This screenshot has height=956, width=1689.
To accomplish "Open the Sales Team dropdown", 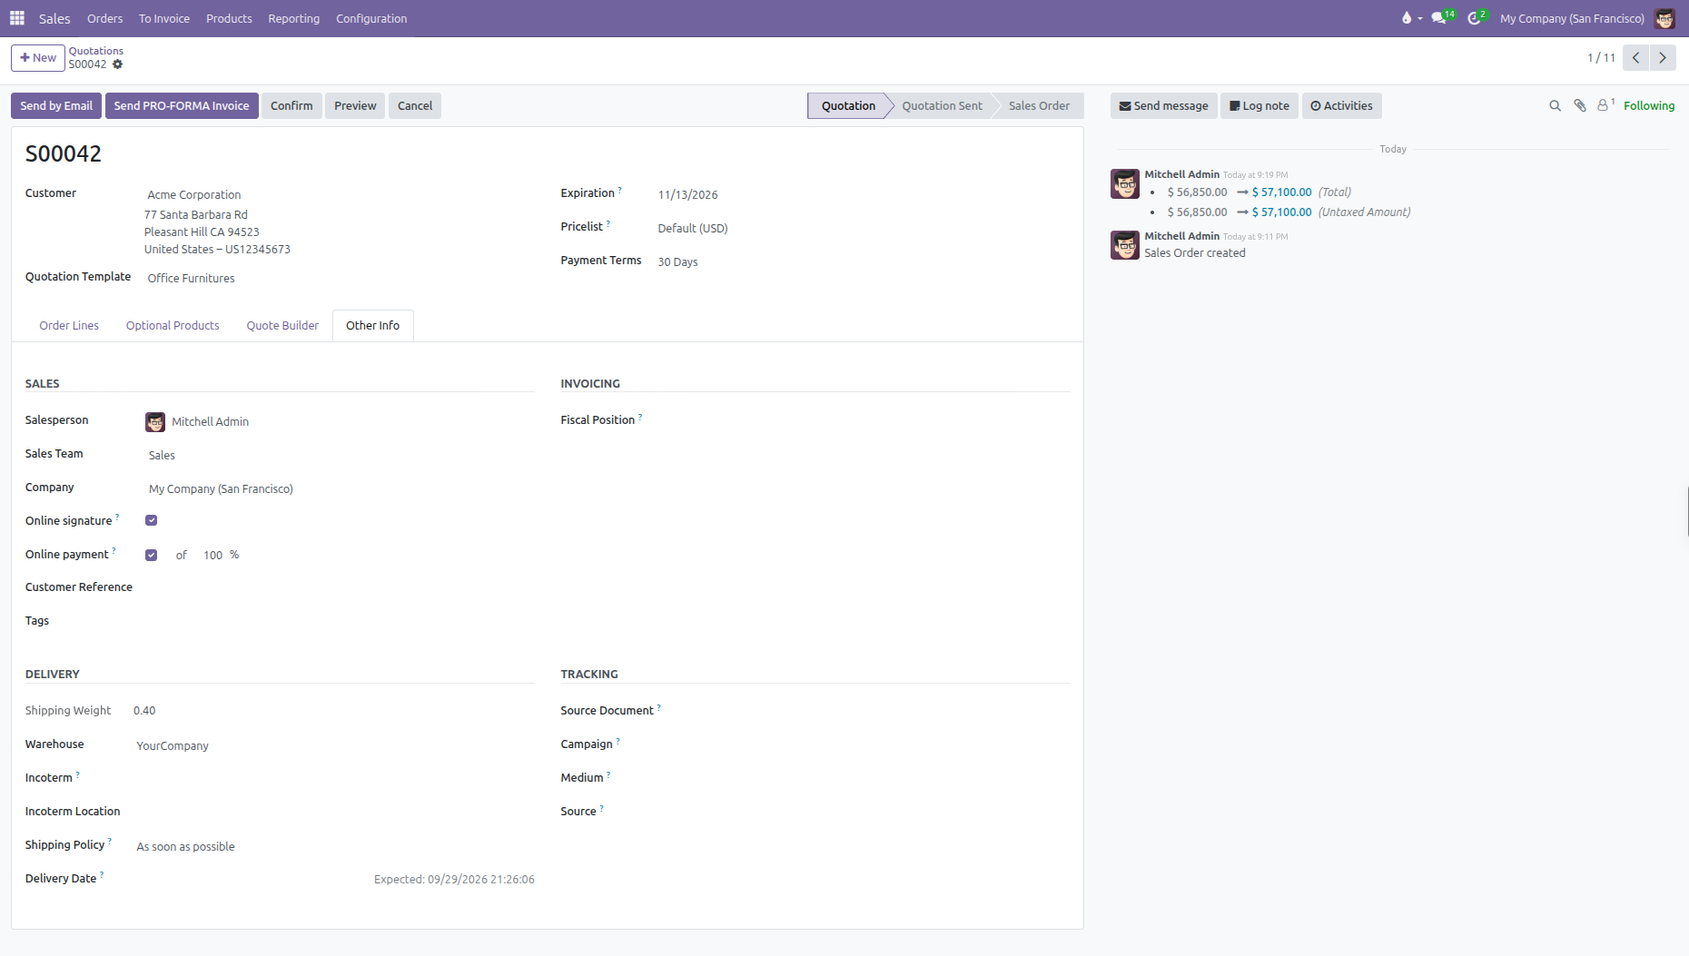I will pyautogui.click(x=340, y=456).
